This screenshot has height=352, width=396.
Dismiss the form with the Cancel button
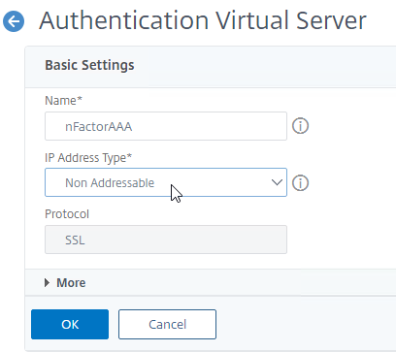point(167,324)
